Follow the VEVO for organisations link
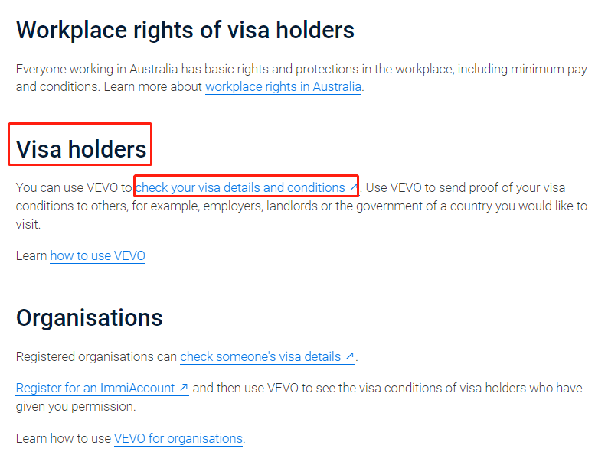Image resolution: width=608 pixels, height=452 pixels. (x=178, y=438)
